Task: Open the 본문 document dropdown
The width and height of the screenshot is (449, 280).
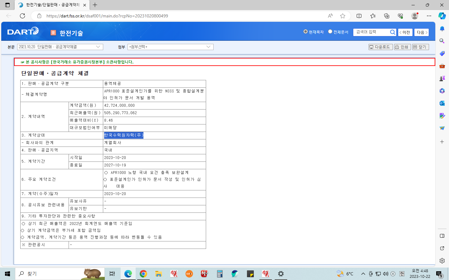Action: (x=60, y=47)
